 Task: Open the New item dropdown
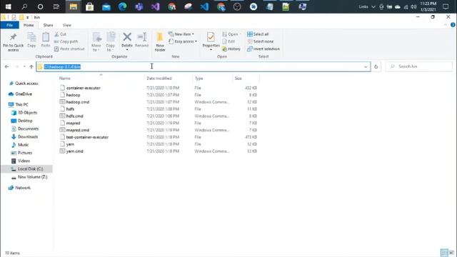[x=181, y=34]
